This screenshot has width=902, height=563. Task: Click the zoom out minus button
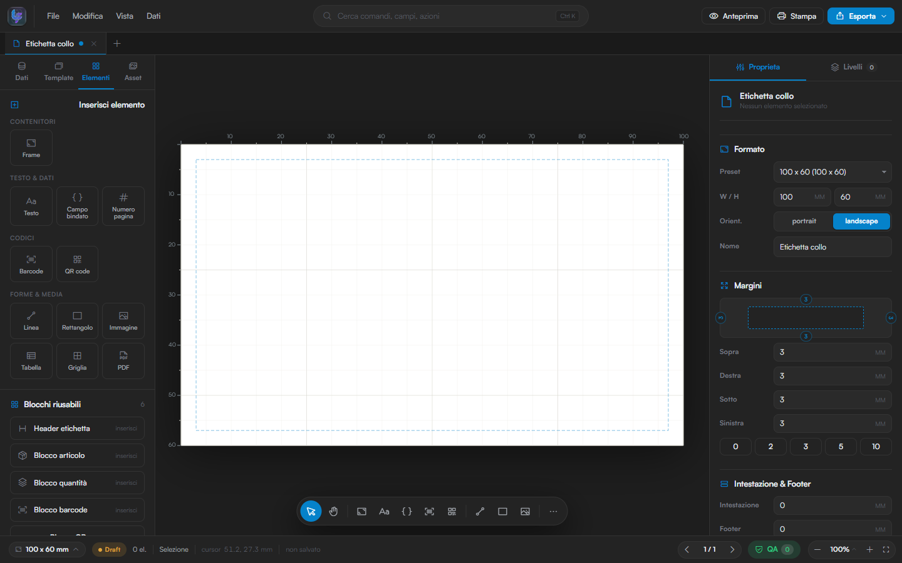[x=817, y=549]
